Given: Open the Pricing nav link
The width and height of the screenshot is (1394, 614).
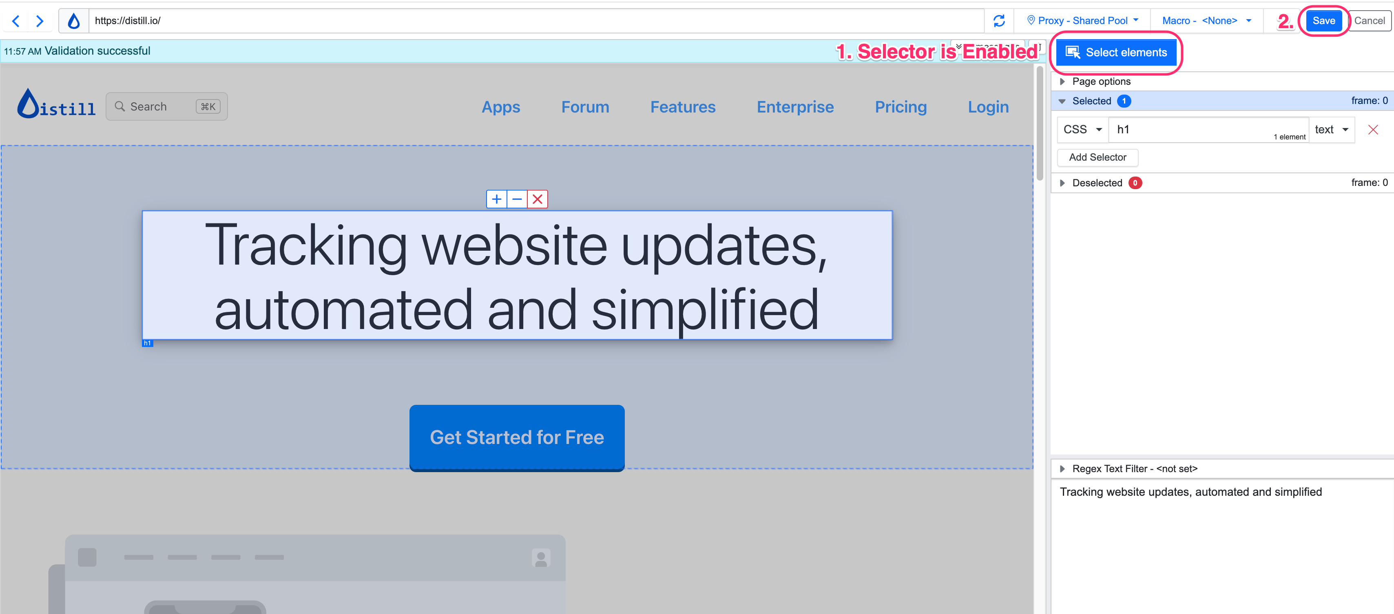Looking at the screenshot, I should coord(901,107).
